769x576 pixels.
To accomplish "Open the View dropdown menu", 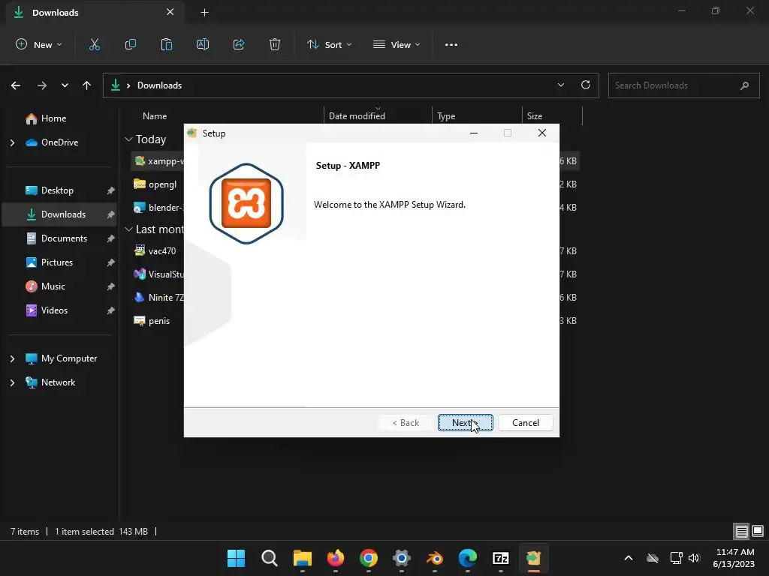I will 397,44.
